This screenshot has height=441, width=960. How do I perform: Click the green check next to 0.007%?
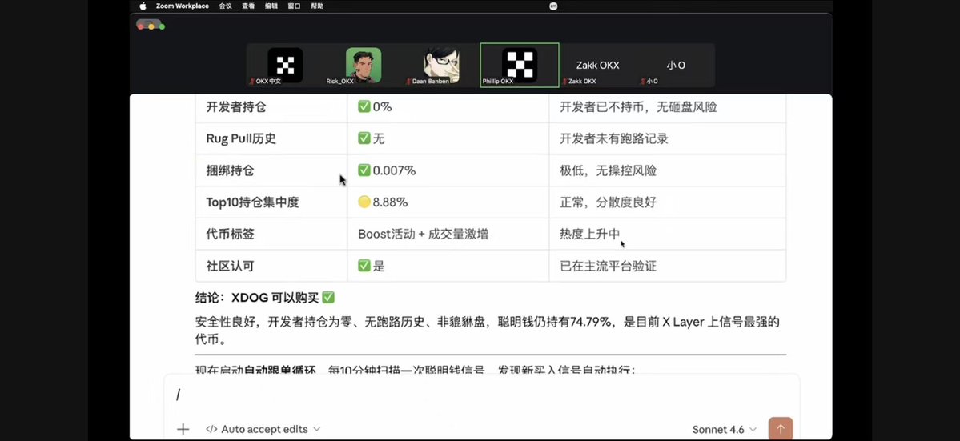pyautogui.click(x=364, y=170)
